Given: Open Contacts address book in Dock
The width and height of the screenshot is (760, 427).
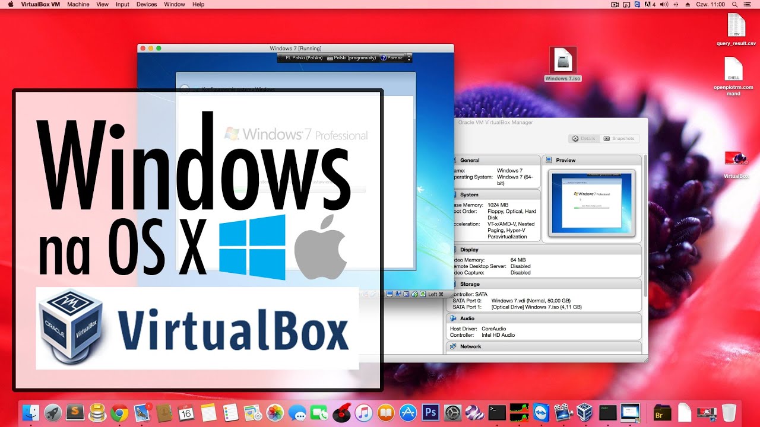Looking at the screenshot, I should [164, 413].
